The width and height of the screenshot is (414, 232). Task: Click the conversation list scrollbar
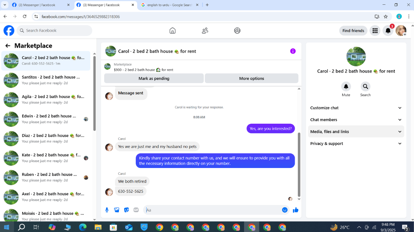click(x=95, y=93)
